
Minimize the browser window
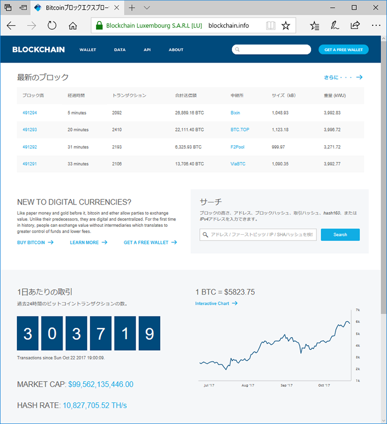pos(332,8)
